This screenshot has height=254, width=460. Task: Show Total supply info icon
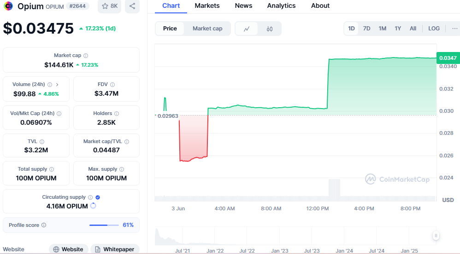click(52, 169)
